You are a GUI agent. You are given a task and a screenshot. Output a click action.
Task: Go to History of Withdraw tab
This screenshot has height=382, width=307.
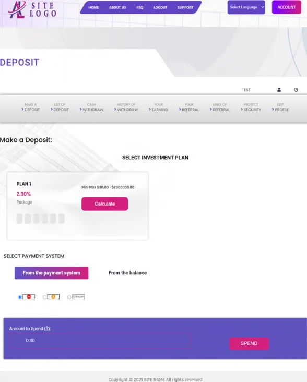coord(126,107)
